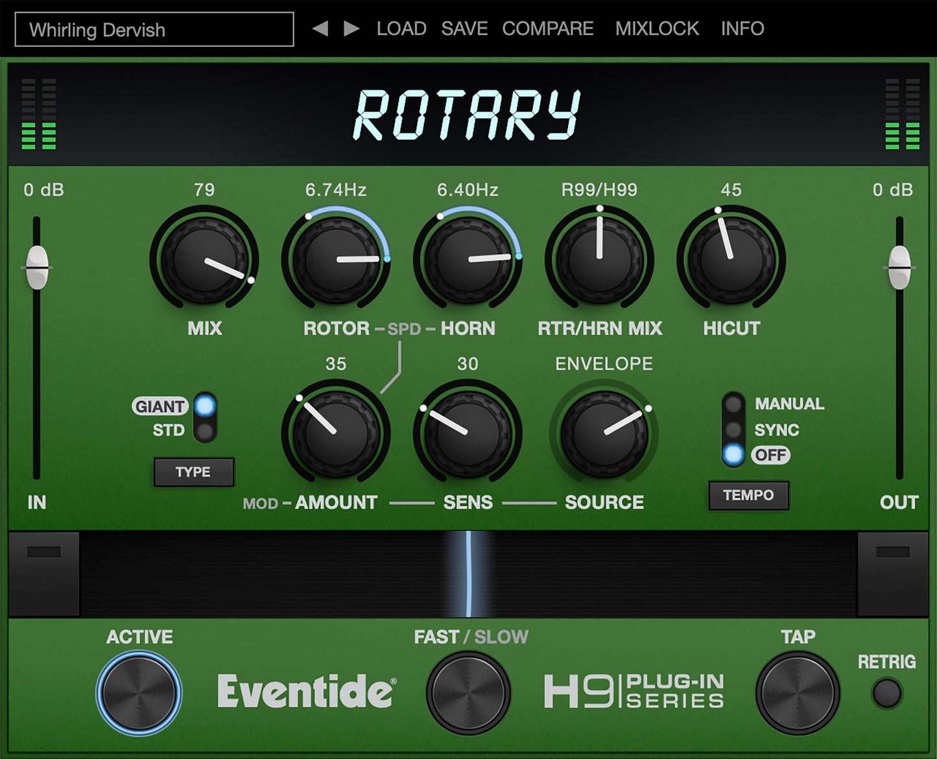Turn the ROTOR speed knob

[x=336, y=259]
